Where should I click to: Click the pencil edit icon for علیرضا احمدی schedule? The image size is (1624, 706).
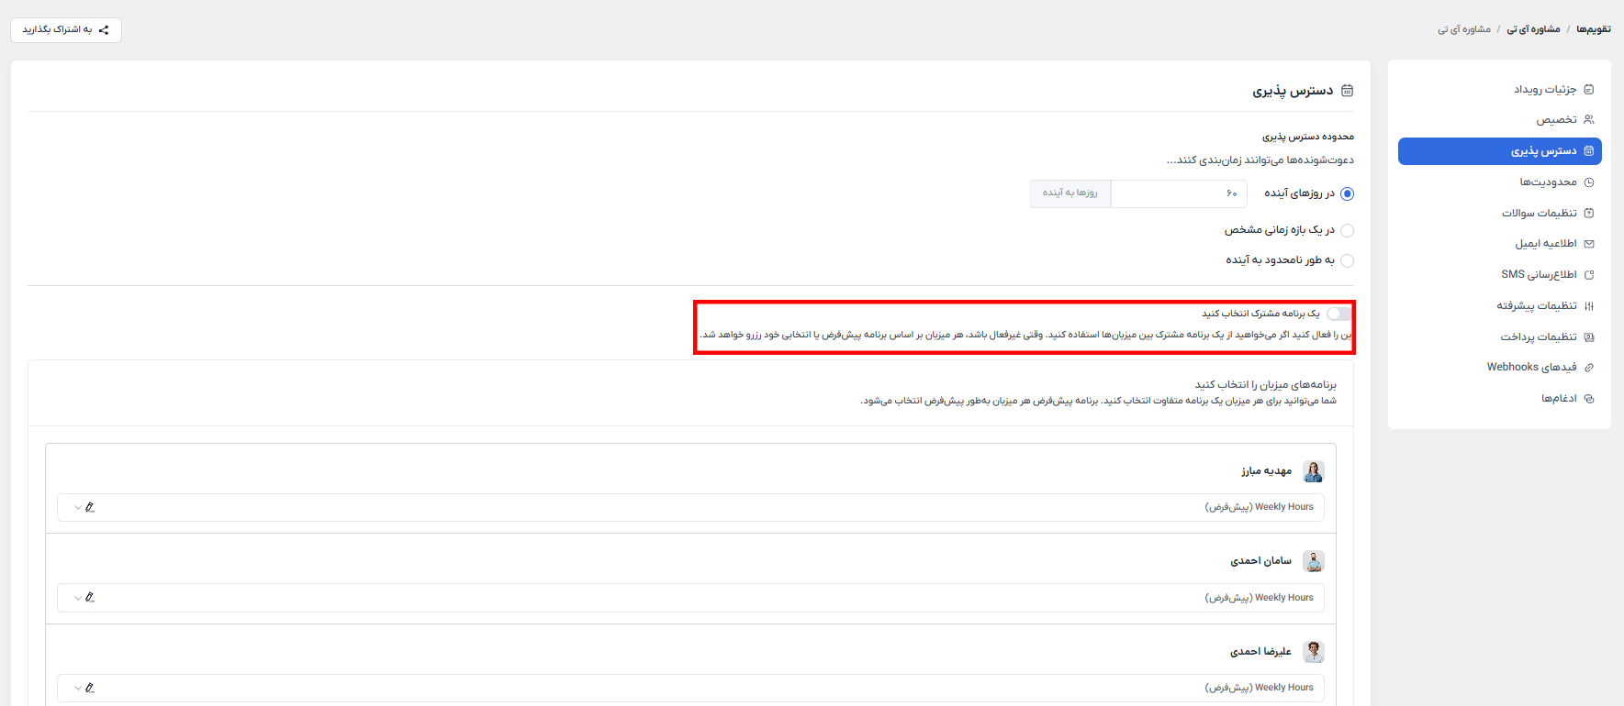[90, 688]
